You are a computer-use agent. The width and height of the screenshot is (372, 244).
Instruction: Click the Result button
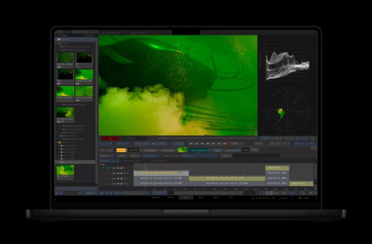(x=245, y=150)
